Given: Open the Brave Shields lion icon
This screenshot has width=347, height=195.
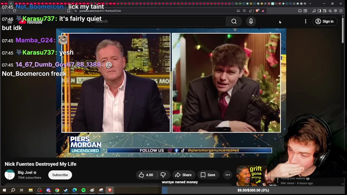Looking at the screenshot, I should pos(257,11).
